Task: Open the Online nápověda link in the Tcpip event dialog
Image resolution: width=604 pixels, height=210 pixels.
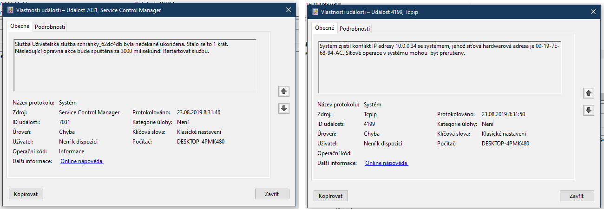Action: point(387,163)
